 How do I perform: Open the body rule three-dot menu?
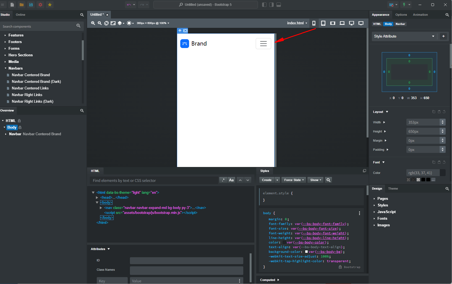(359, 213)
